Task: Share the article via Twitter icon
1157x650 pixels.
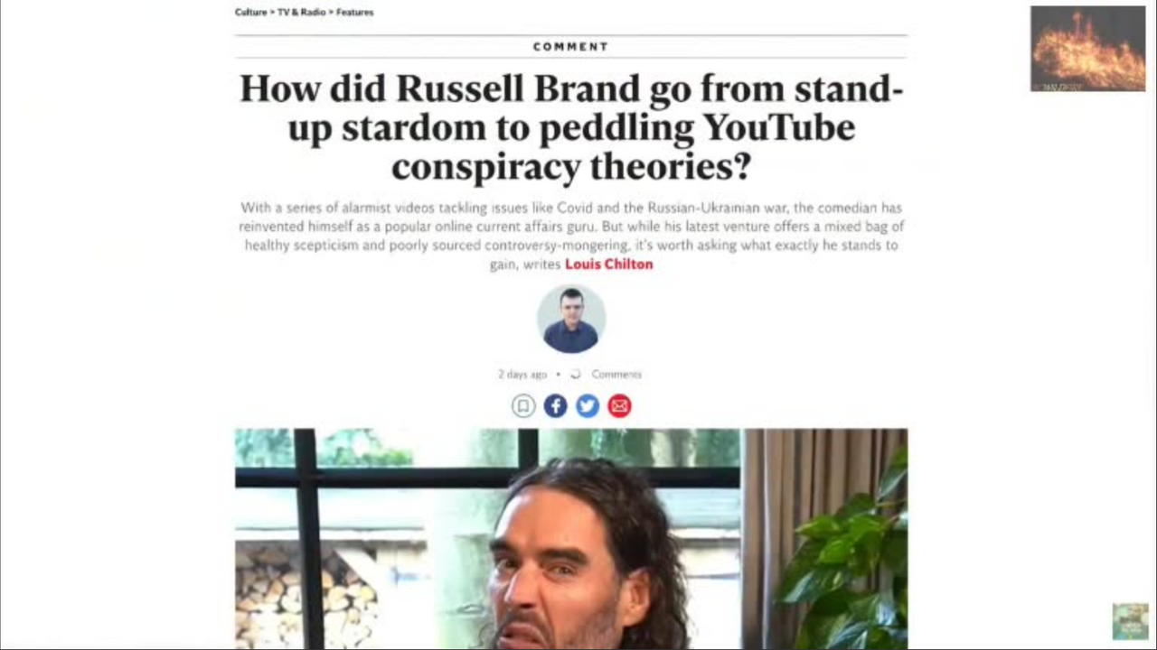Action: (588, 406)
